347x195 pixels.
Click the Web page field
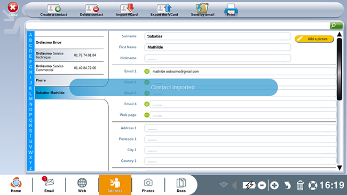(243, 115)
